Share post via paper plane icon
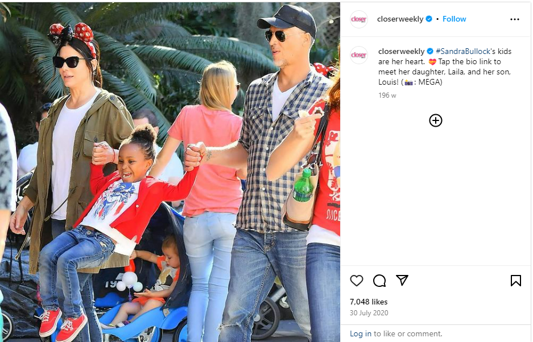This screenshot has height=342, width=533. coord(402,280)
